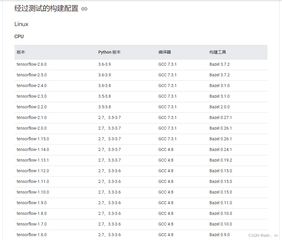Click the 编译器 column header

click(x=165, y=52)
